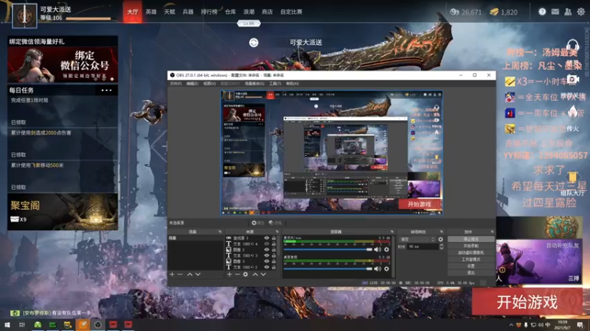Toggle visibility of 文本 (GDI+) 2 source
The height and width of the screenshot is (331, 590).
(x=266, y=267)
